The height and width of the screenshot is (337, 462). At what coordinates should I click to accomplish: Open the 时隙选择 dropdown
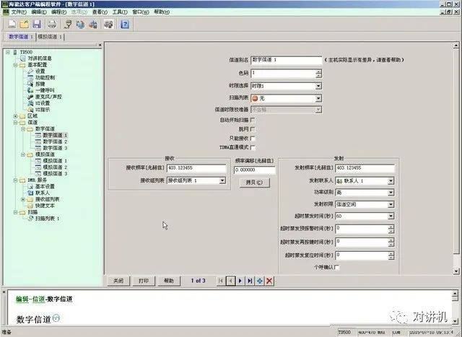point(318,86)
